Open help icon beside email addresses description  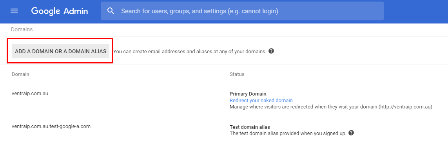[272, 51]
